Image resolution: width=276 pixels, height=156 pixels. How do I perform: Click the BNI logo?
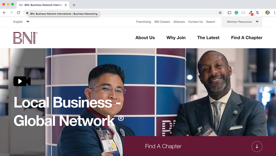coord(25,38)
